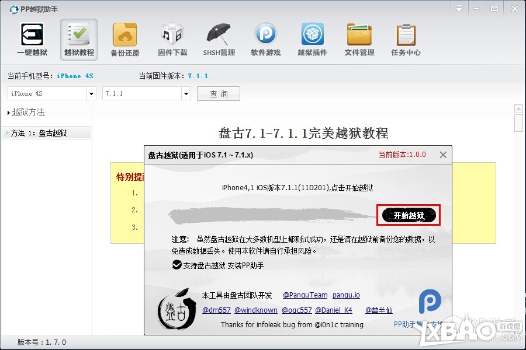Viewport: 526px width, 350px height.
Task: Open the firmware version dropdown showing 7.1.1
Action: 146,93
